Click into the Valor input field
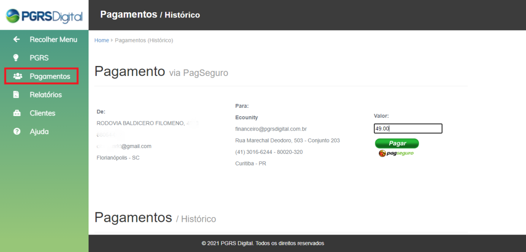This screenshot has width=526, height=252. (x=408, y=128)
